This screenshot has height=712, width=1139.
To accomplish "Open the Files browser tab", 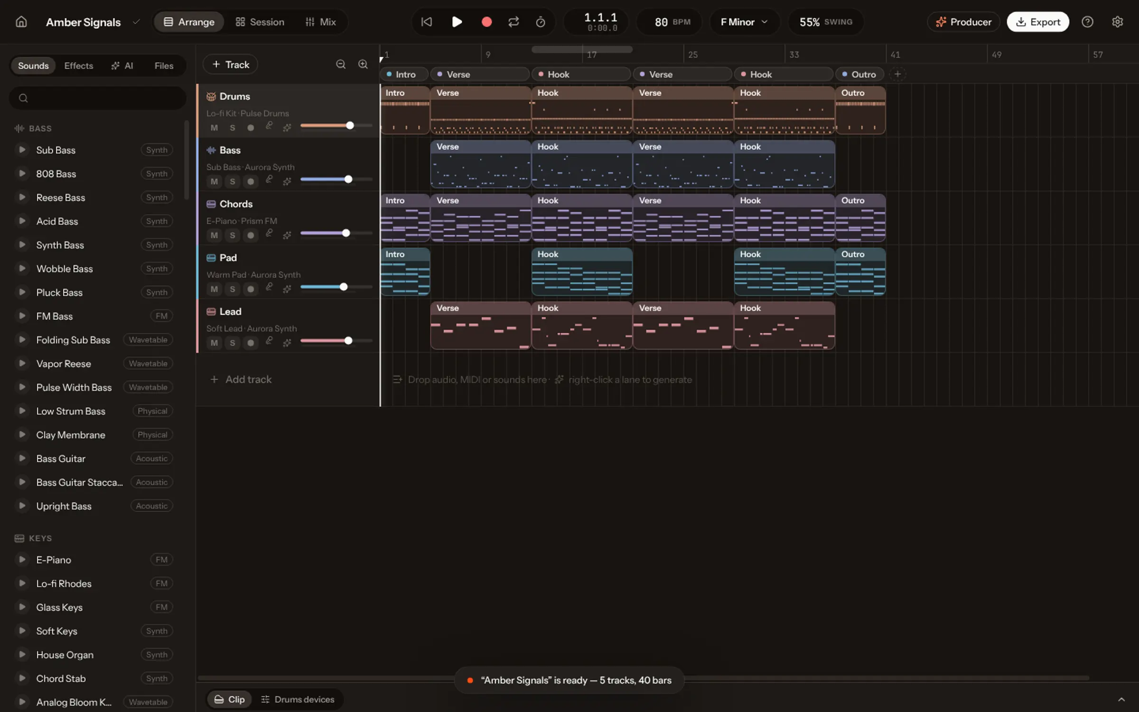I will pos(164,66).
